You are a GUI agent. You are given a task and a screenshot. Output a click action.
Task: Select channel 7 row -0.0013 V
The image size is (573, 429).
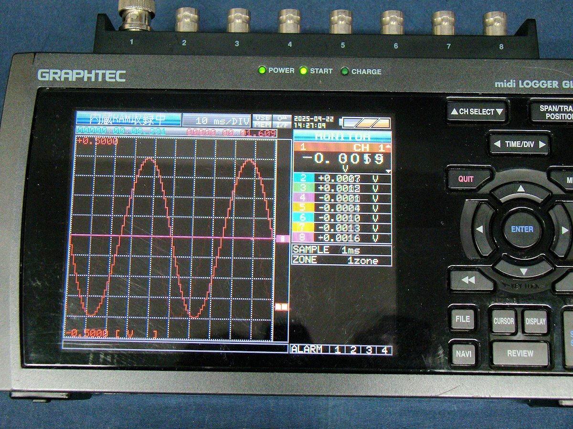(342, 228)
